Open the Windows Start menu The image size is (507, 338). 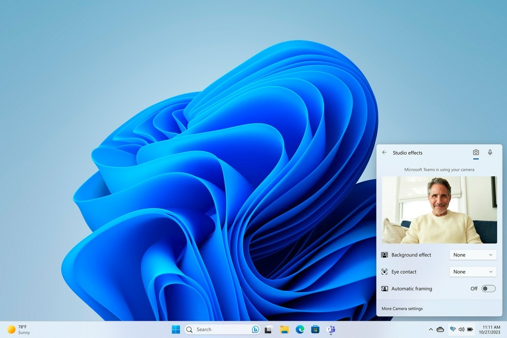[x=175, y=329]
